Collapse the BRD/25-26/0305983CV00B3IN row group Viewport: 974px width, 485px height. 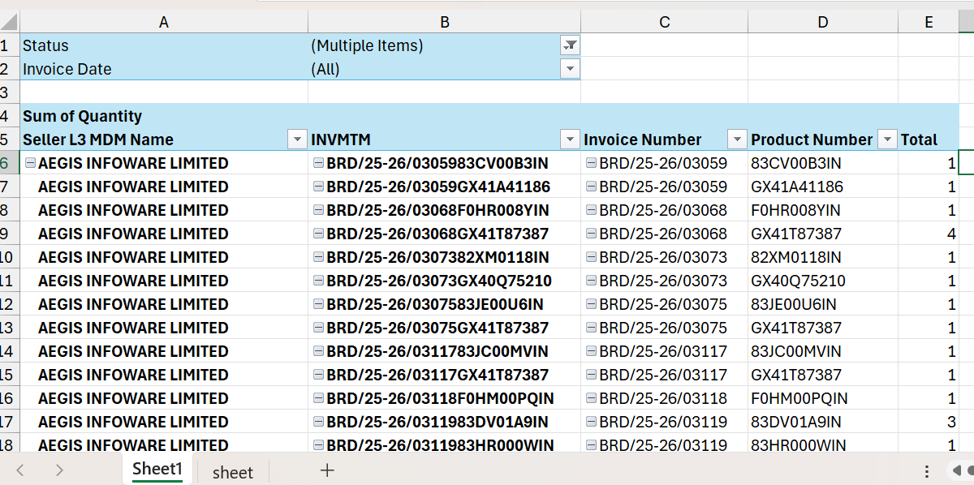pyautogui.click(x=318, y=163)
